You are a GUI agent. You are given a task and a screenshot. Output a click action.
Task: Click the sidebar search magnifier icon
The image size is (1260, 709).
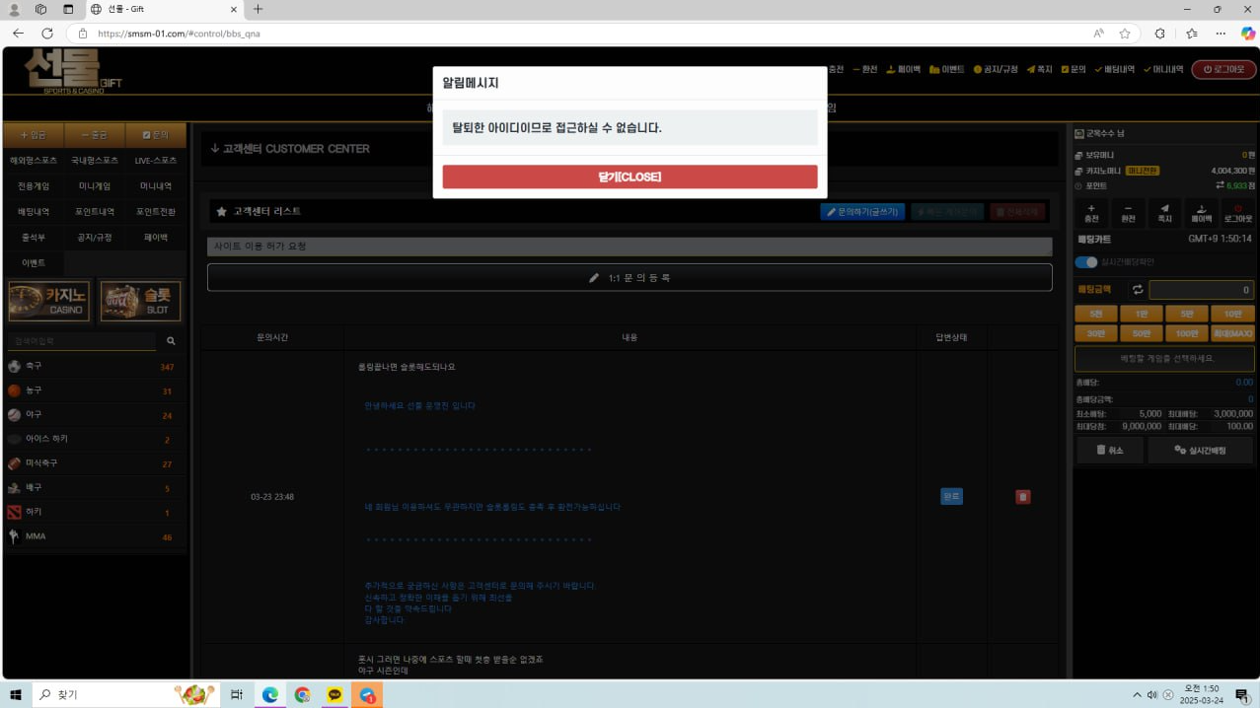click(x=171, y=341)
